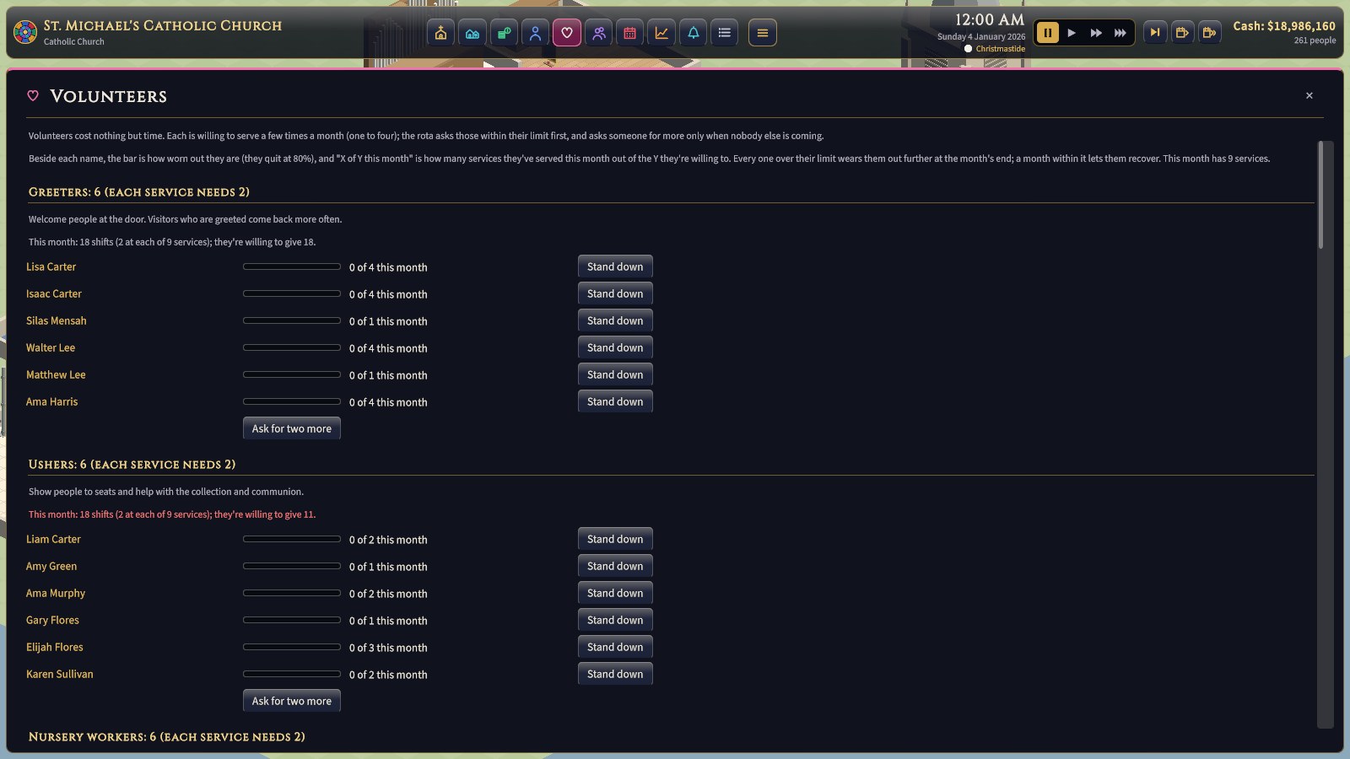Click the name Lisa Carter
The width and height of the screenshot is (1350, 759).
(51, 266)
